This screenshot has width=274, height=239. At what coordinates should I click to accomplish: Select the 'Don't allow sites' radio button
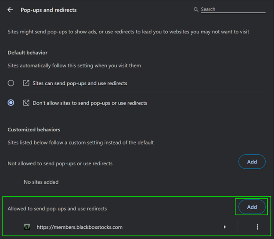(x=11, y=103)
